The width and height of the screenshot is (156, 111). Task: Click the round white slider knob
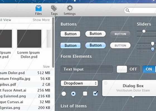tap(144, 31)
